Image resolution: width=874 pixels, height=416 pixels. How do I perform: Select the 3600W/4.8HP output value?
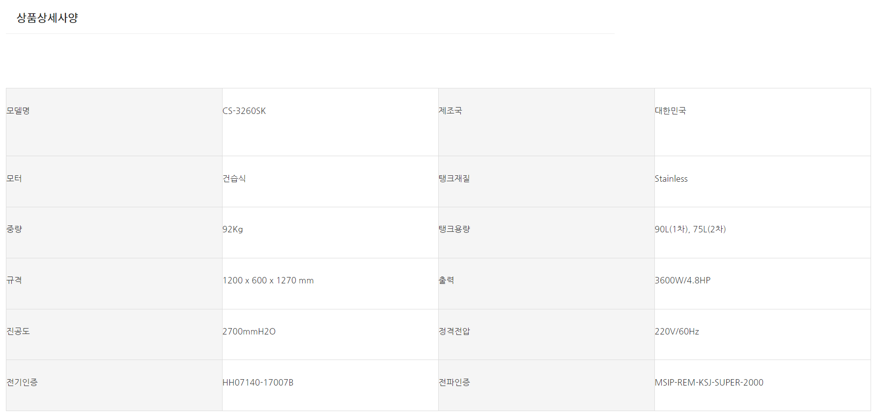click(x=682, y=280)
